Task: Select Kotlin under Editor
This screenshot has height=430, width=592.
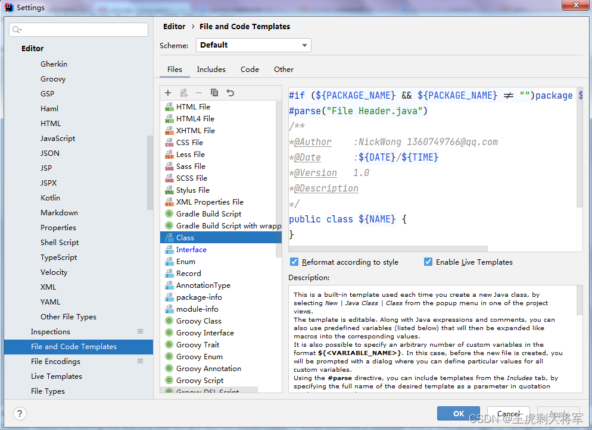Action: coord(50,198)
